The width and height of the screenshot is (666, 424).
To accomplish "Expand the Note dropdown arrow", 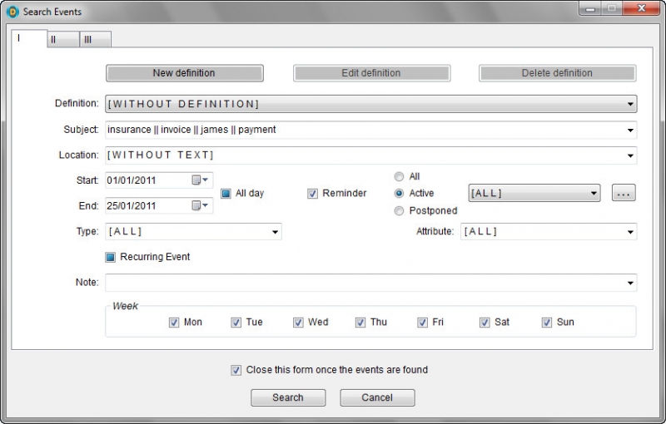I will 630,283.
